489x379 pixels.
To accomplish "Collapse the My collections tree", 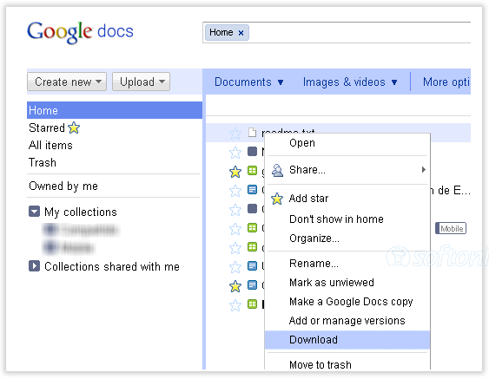I will (x=34, y=211).
